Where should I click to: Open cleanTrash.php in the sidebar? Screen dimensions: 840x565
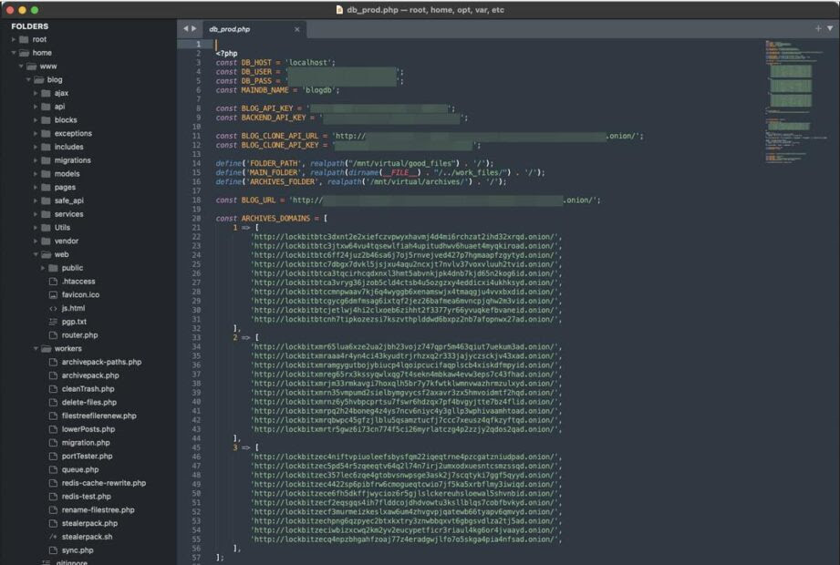(x=88, y=389)
